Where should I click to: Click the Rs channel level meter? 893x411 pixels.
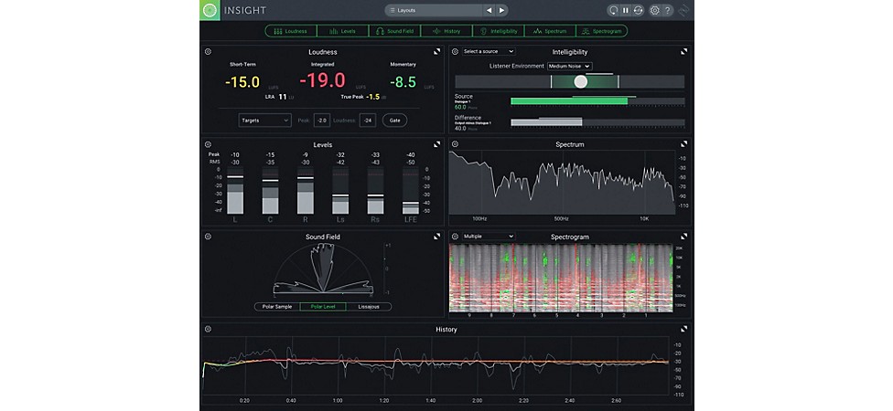coord(375,191)
